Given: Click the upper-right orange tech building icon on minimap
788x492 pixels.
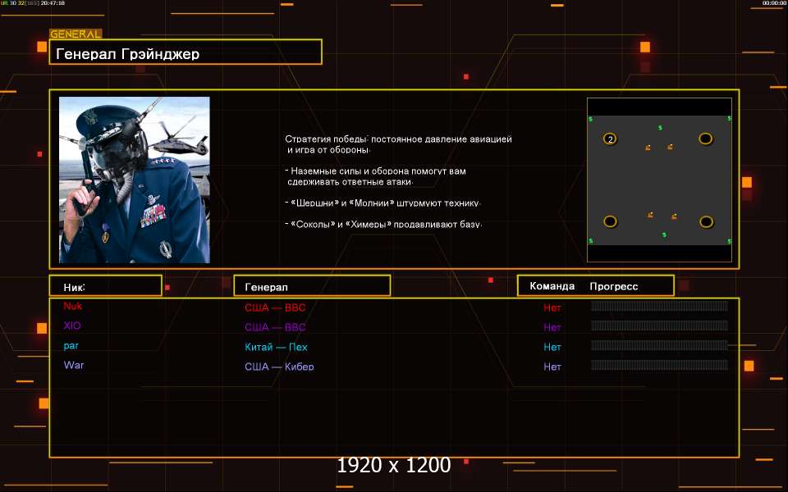Looking at the screenshot, I should click(x=670, y=147).
